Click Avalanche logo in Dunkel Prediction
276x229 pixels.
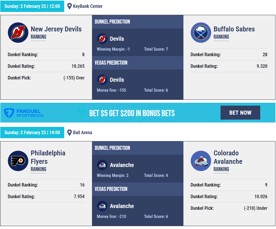coord(102,165)
